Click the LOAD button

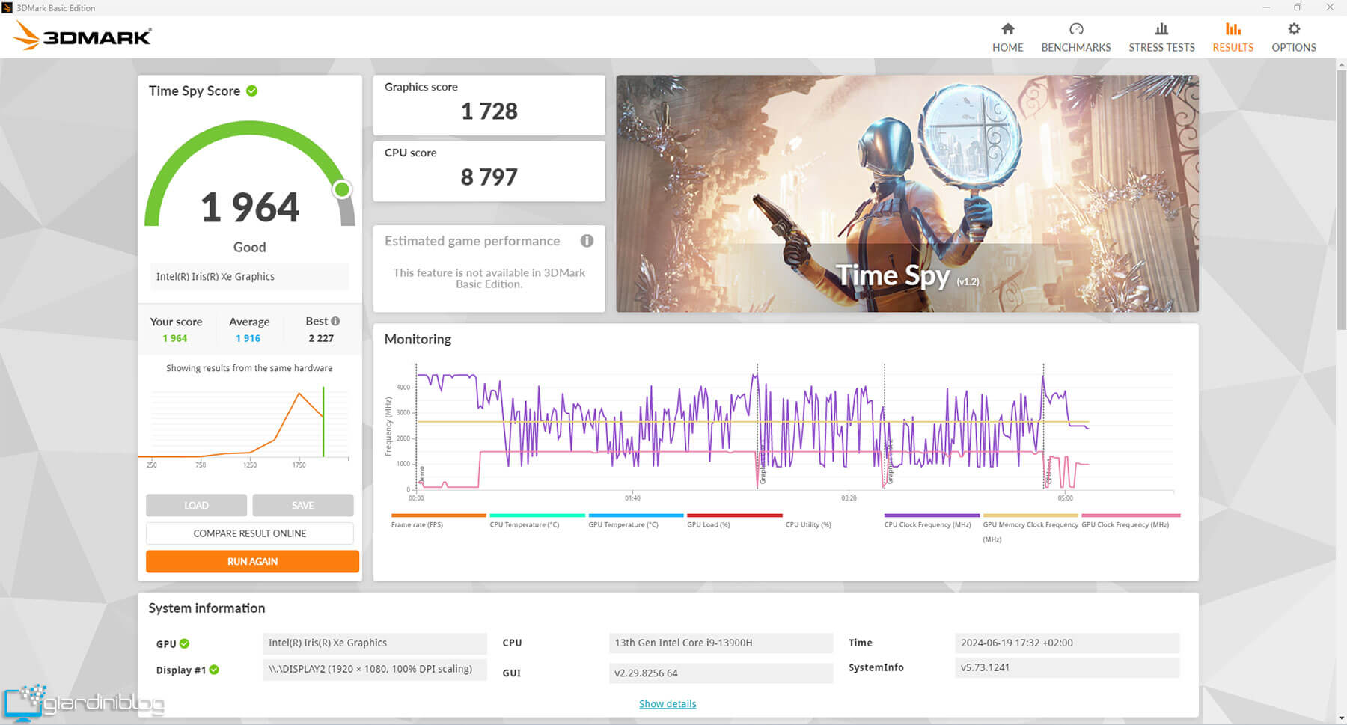(x=196, y=505)
